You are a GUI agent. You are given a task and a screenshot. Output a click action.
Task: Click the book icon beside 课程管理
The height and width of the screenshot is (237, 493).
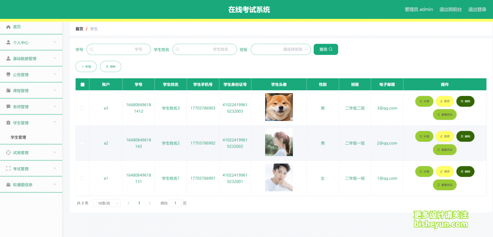8,90
